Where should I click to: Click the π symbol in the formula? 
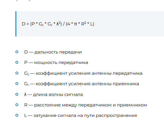[75, 24]
